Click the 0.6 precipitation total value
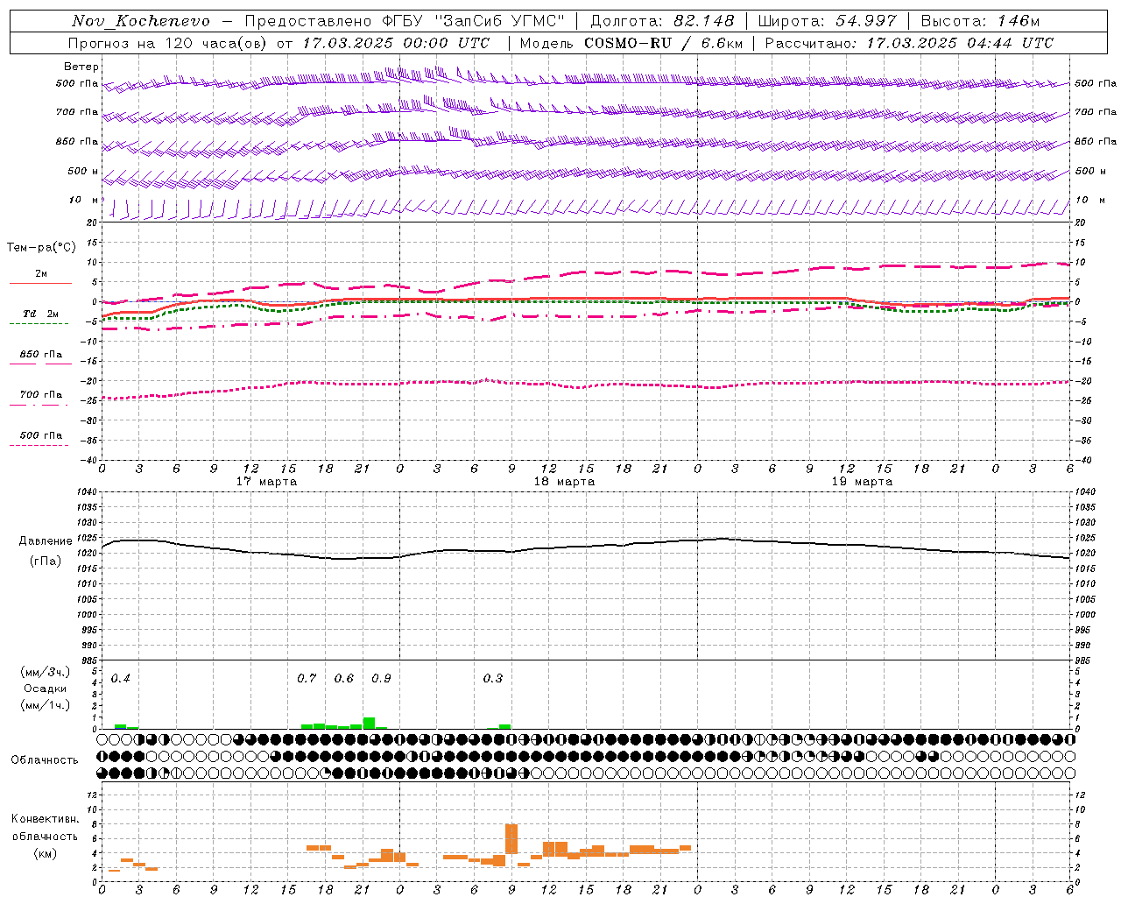Image resolution: width=1121 pixels, height=897 pixels. (344, 679)
